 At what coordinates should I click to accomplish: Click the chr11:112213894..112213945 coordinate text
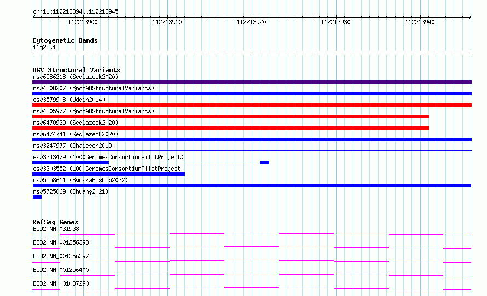click(76, 11)
